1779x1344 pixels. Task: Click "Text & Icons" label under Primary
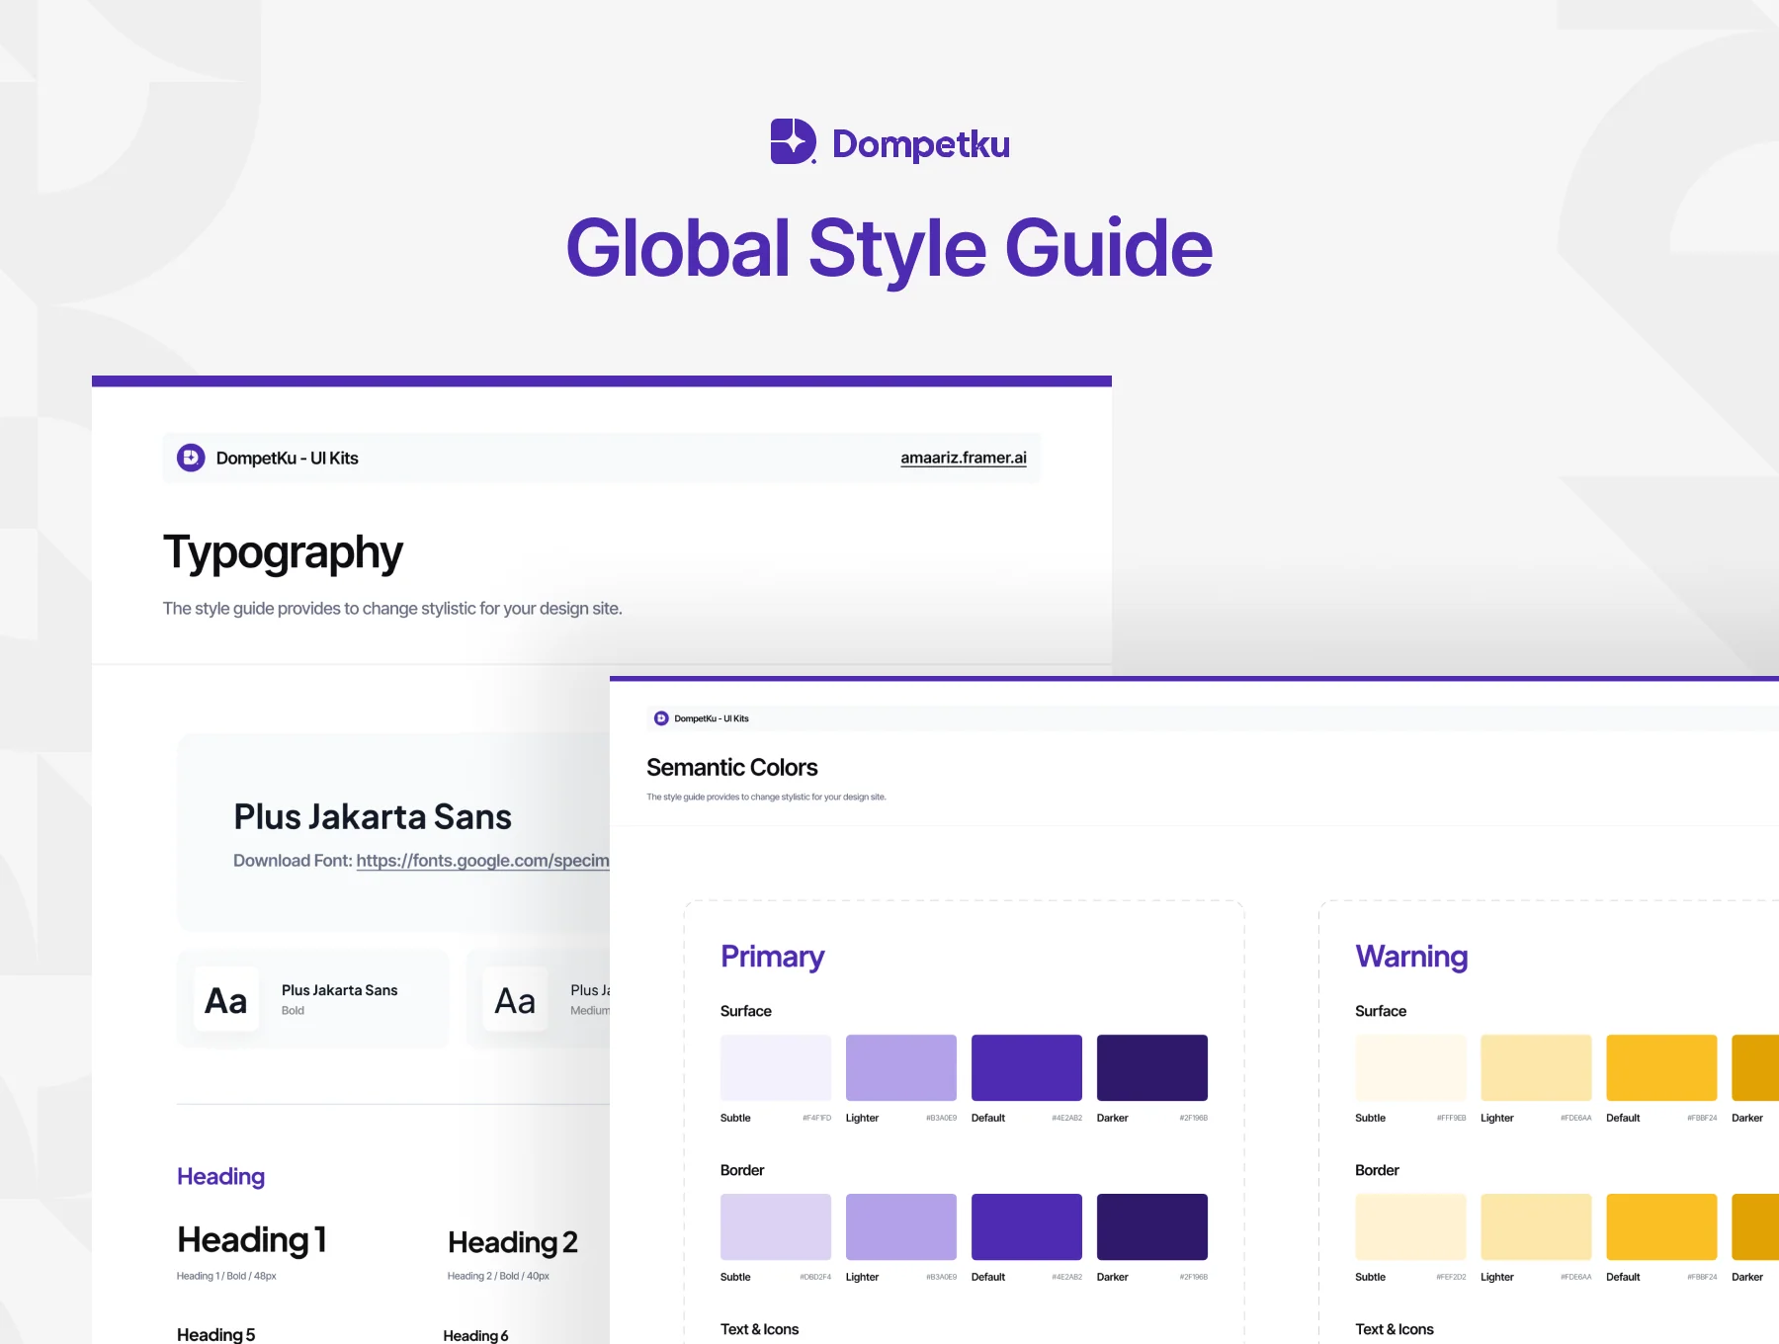[x=759, y=1329]
